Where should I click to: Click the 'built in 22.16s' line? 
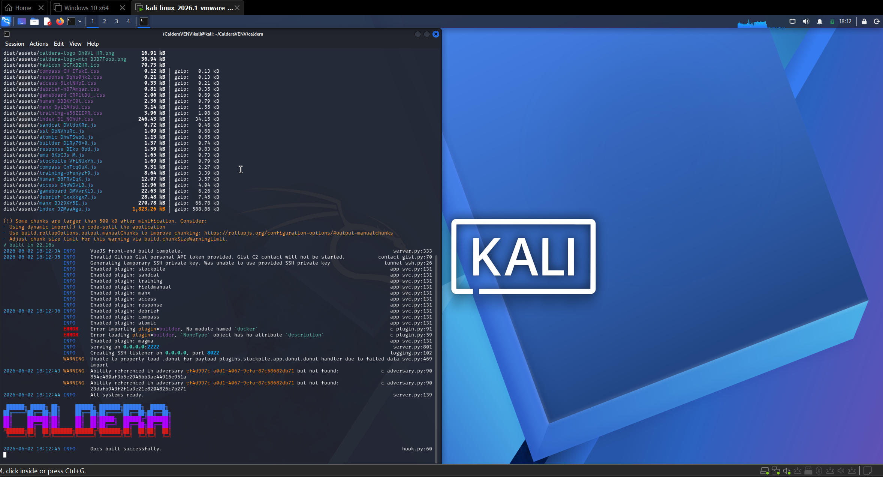click(x=28, y=245)
